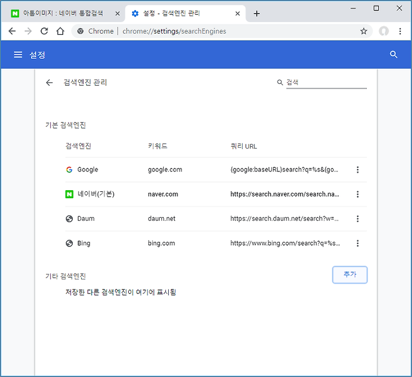
Task: Click the www.bing.com query URL text
Action: [285, 243]
